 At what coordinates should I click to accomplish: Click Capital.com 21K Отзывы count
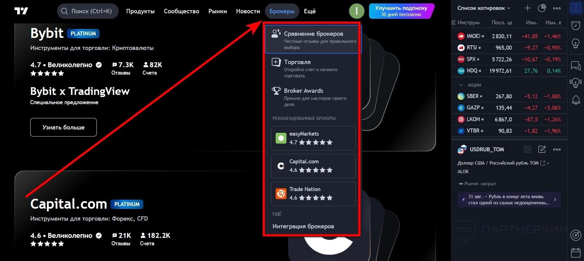[x=121, y=239]
